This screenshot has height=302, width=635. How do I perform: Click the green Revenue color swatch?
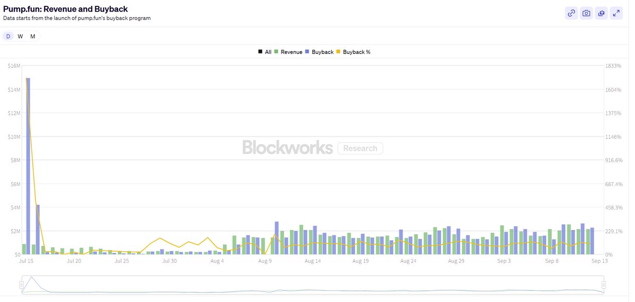click(x=276, y=52)
